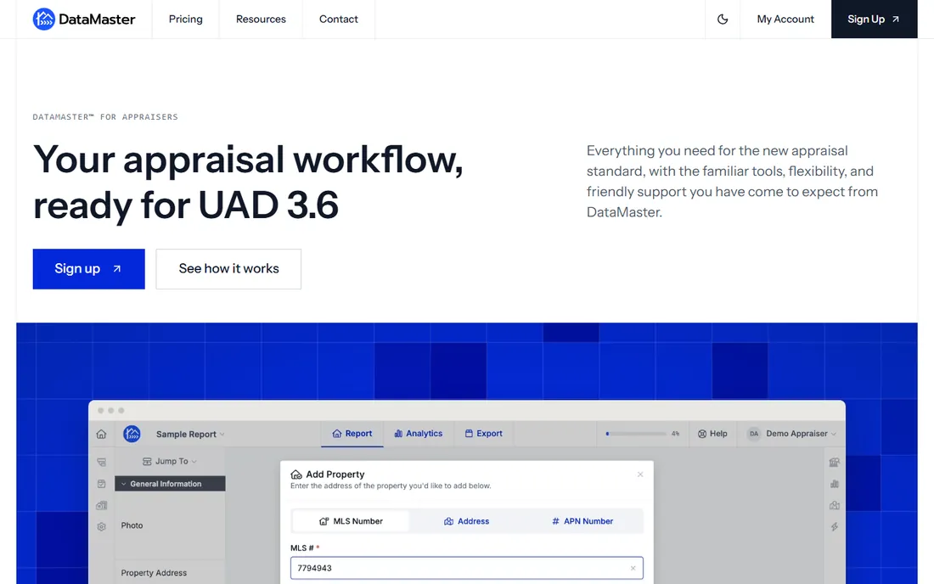Select the Photo item in sidebar
934x584 pixels.
tap(132, 525)
